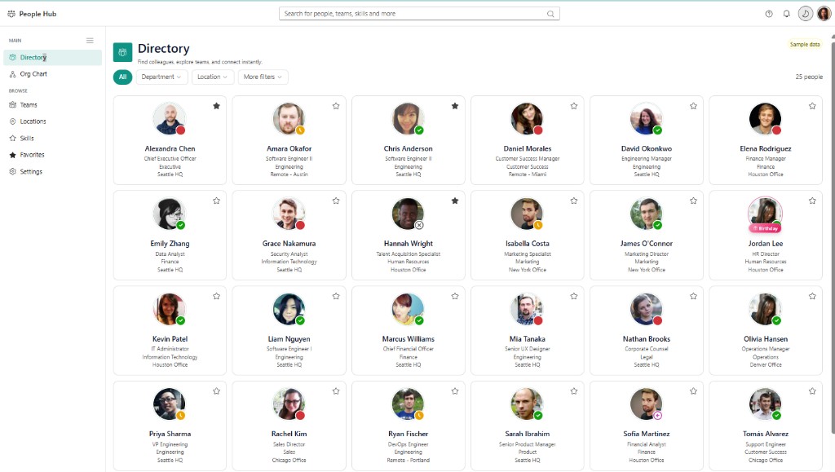
Task: Select the All filter pill
Action: (122, 77)
